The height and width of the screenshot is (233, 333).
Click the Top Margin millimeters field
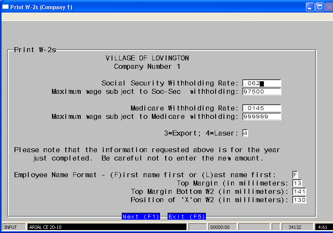(297, 183)
